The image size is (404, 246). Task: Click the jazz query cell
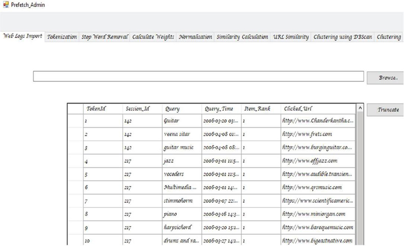(182, 161)
